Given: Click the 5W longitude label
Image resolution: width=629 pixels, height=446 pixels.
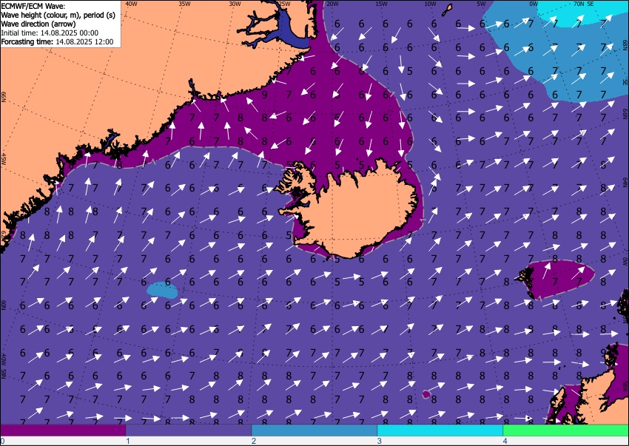Looking at the screenshot, I should (x=481, y=4).
